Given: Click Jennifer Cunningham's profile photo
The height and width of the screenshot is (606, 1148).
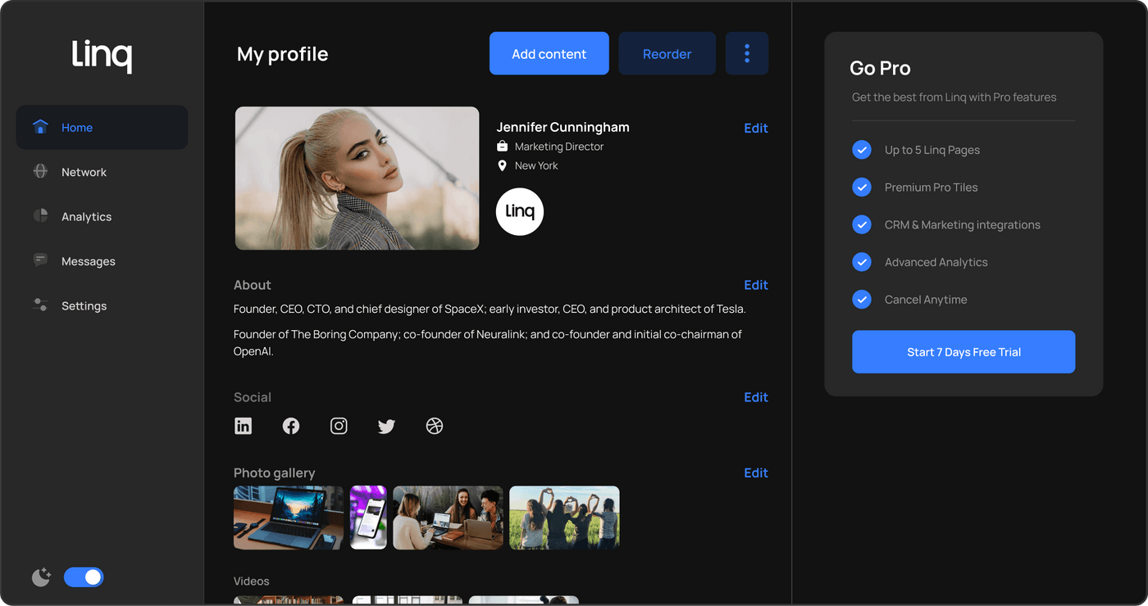Looking at the screenshot, I should (x=358, y=179).
